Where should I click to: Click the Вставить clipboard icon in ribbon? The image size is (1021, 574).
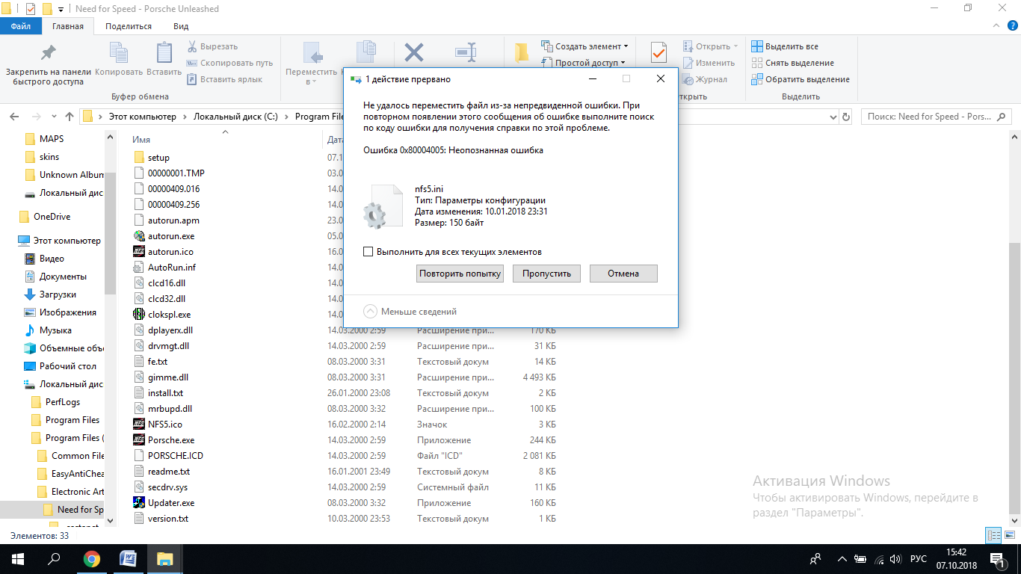click(164, 53)
